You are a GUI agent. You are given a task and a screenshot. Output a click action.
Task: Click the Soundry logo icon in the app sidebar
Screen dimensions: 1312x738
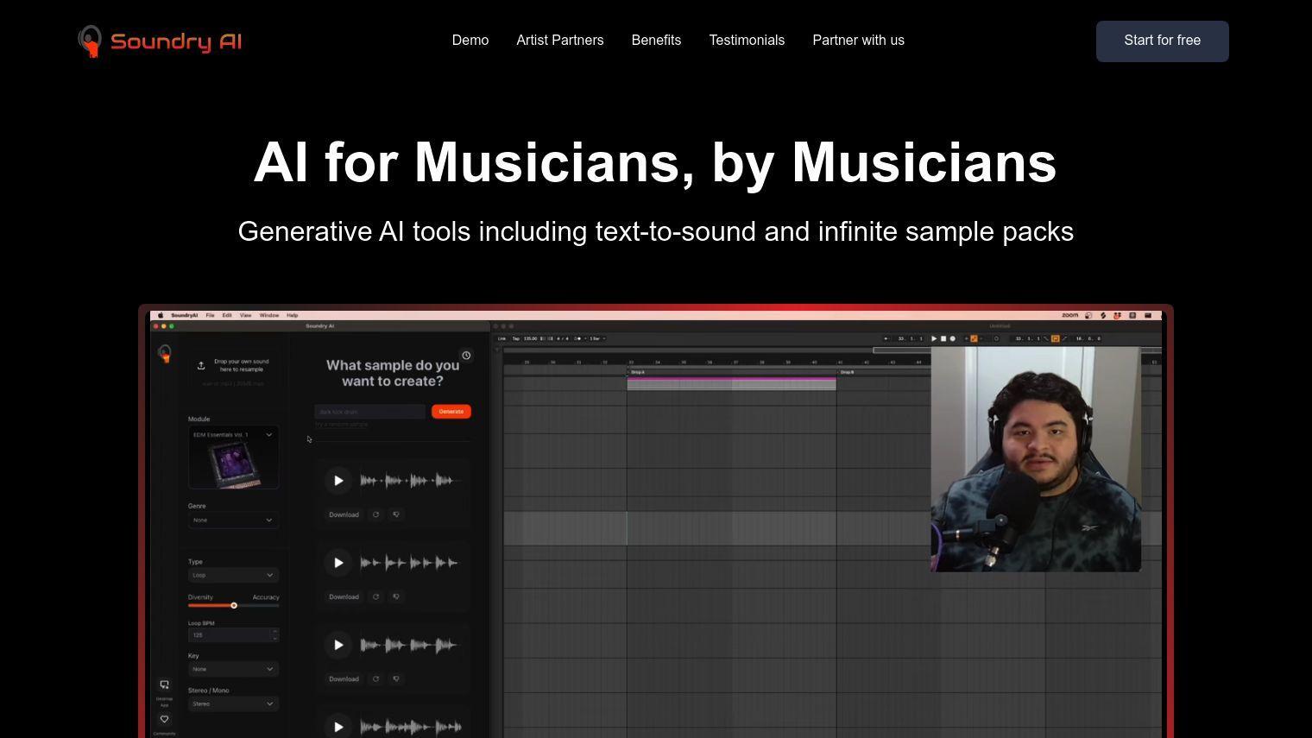(164, 353)
